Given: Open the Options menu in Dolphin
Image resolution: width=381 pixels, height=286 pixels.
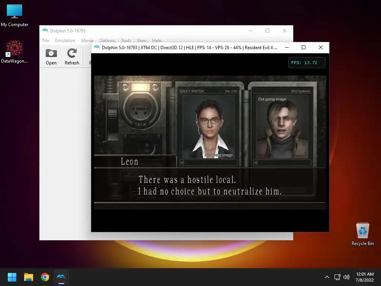Looking at the screenshot, I should (107, 40).
